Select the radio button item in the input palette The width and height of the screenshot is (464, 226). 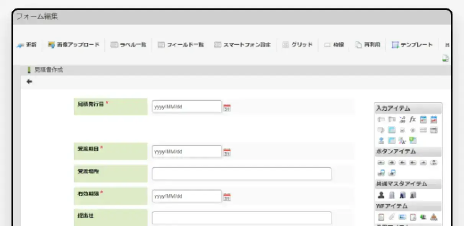pos(412,130)
